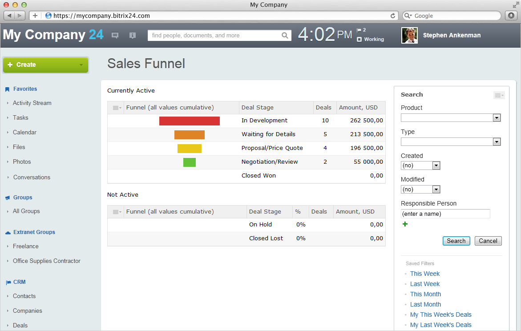Click the 4:02 PM clock display
Image resolution: width=521 pixels, height=331 pixels.
coord(325,34)
